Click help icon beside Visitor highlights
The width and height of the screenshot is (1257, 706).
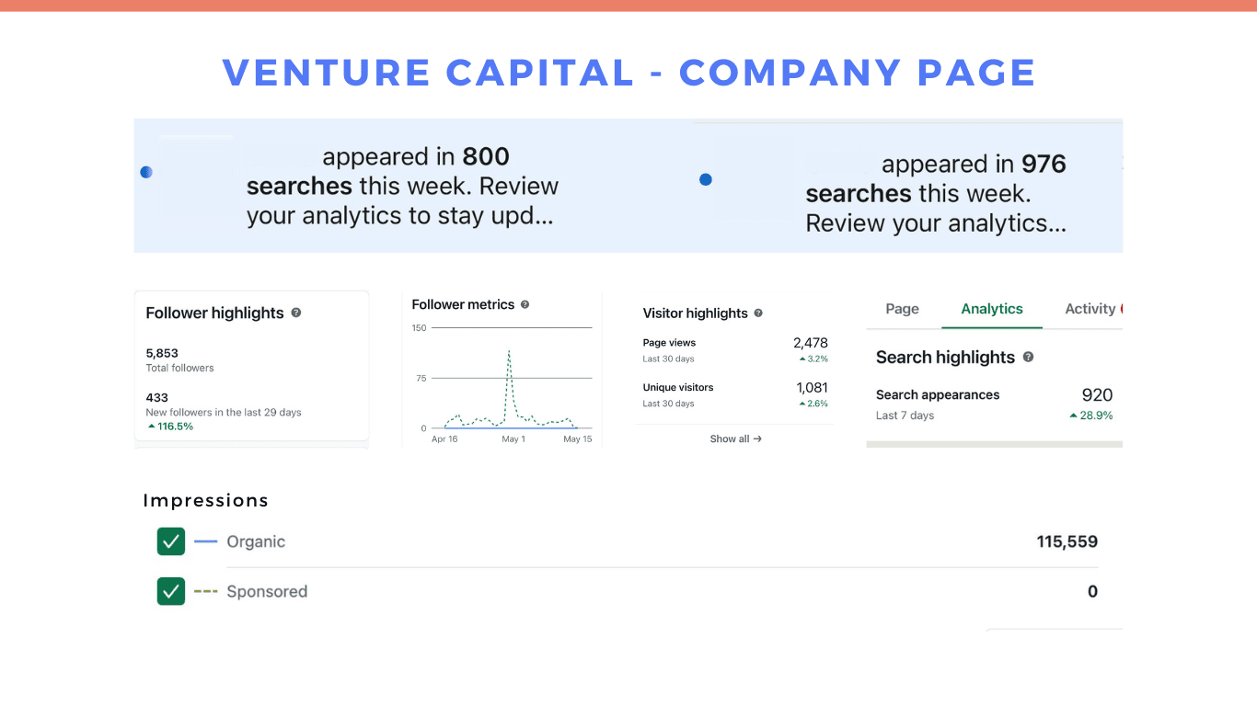tap(758, 313)
